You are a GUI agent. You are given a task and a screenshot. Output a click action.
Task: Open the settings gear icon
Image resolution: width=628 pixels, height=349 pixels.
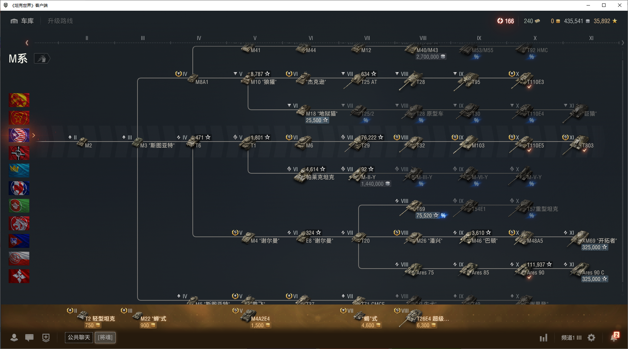pos(591,338)
